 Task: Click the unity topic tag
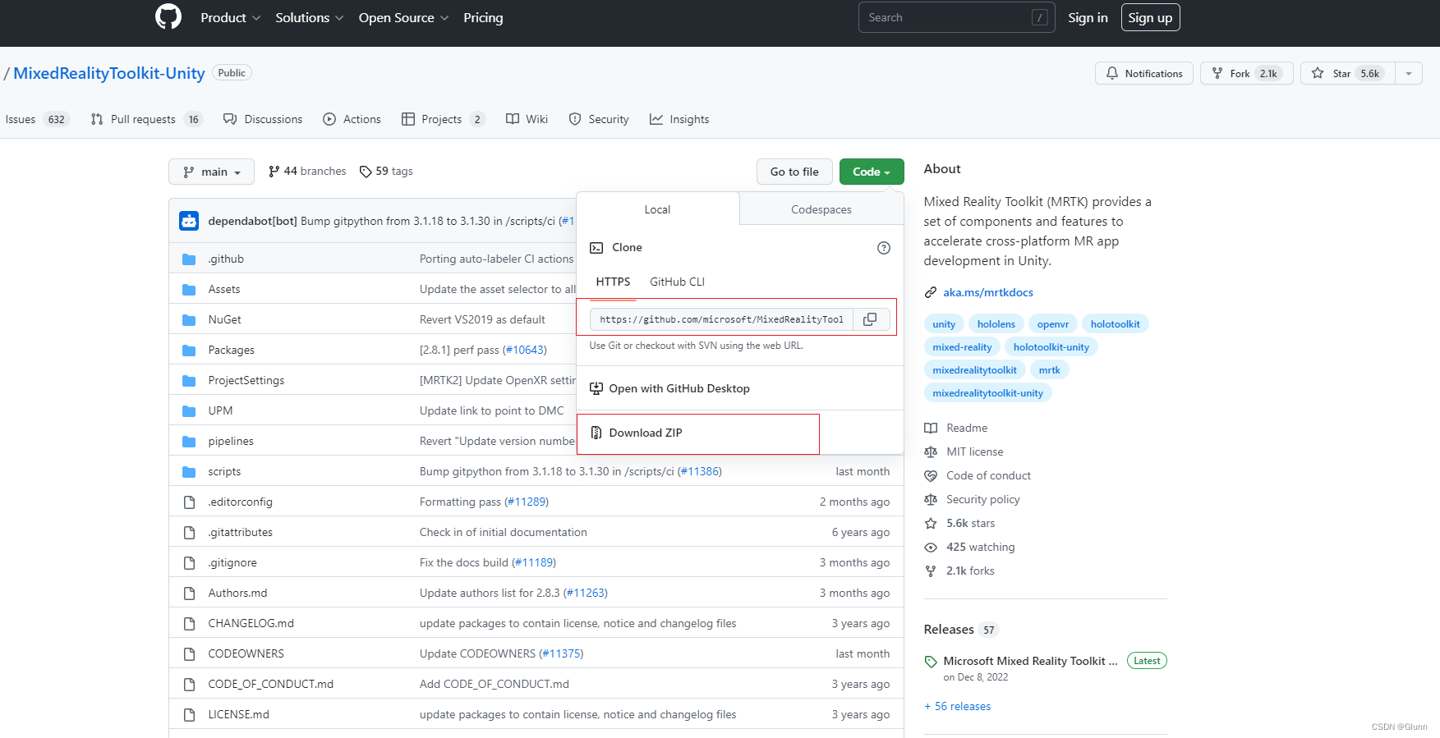coord(944,324)
